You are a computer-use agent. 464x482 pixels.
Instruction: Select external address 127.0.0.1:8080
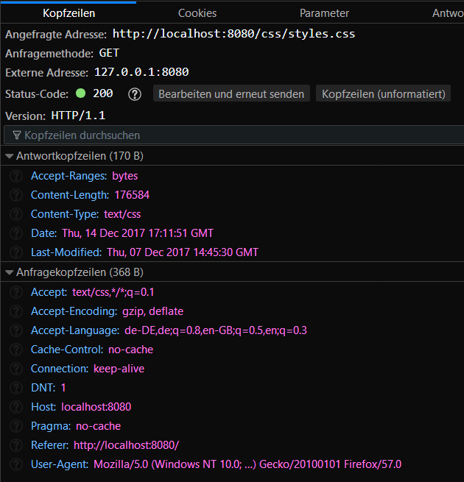point(141,72)
